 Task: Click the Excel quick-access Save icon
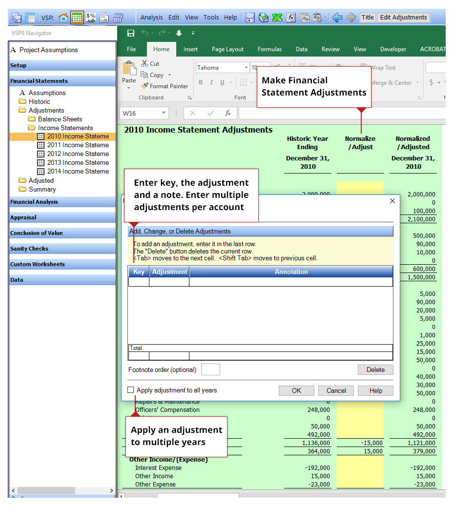click(x=131, y=33)
